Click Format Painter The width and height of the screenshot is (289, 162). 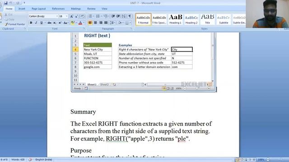pyautogui.click(x=15, y=24)
